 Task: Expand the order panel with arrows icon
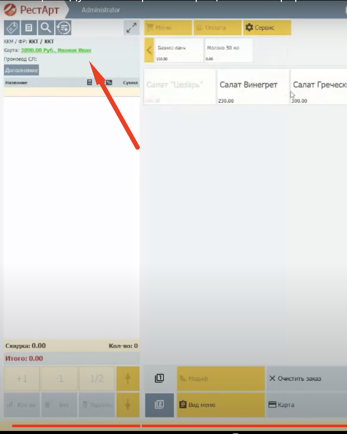pyautogui.click(x=131, y=28)
